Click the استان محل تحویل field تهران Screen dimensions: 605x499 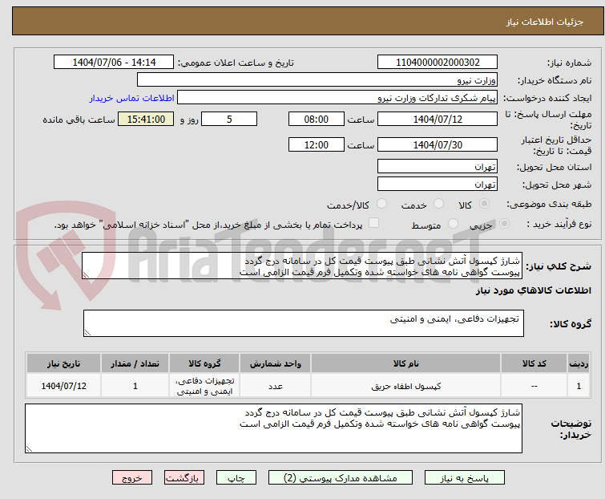click(438, 166)
